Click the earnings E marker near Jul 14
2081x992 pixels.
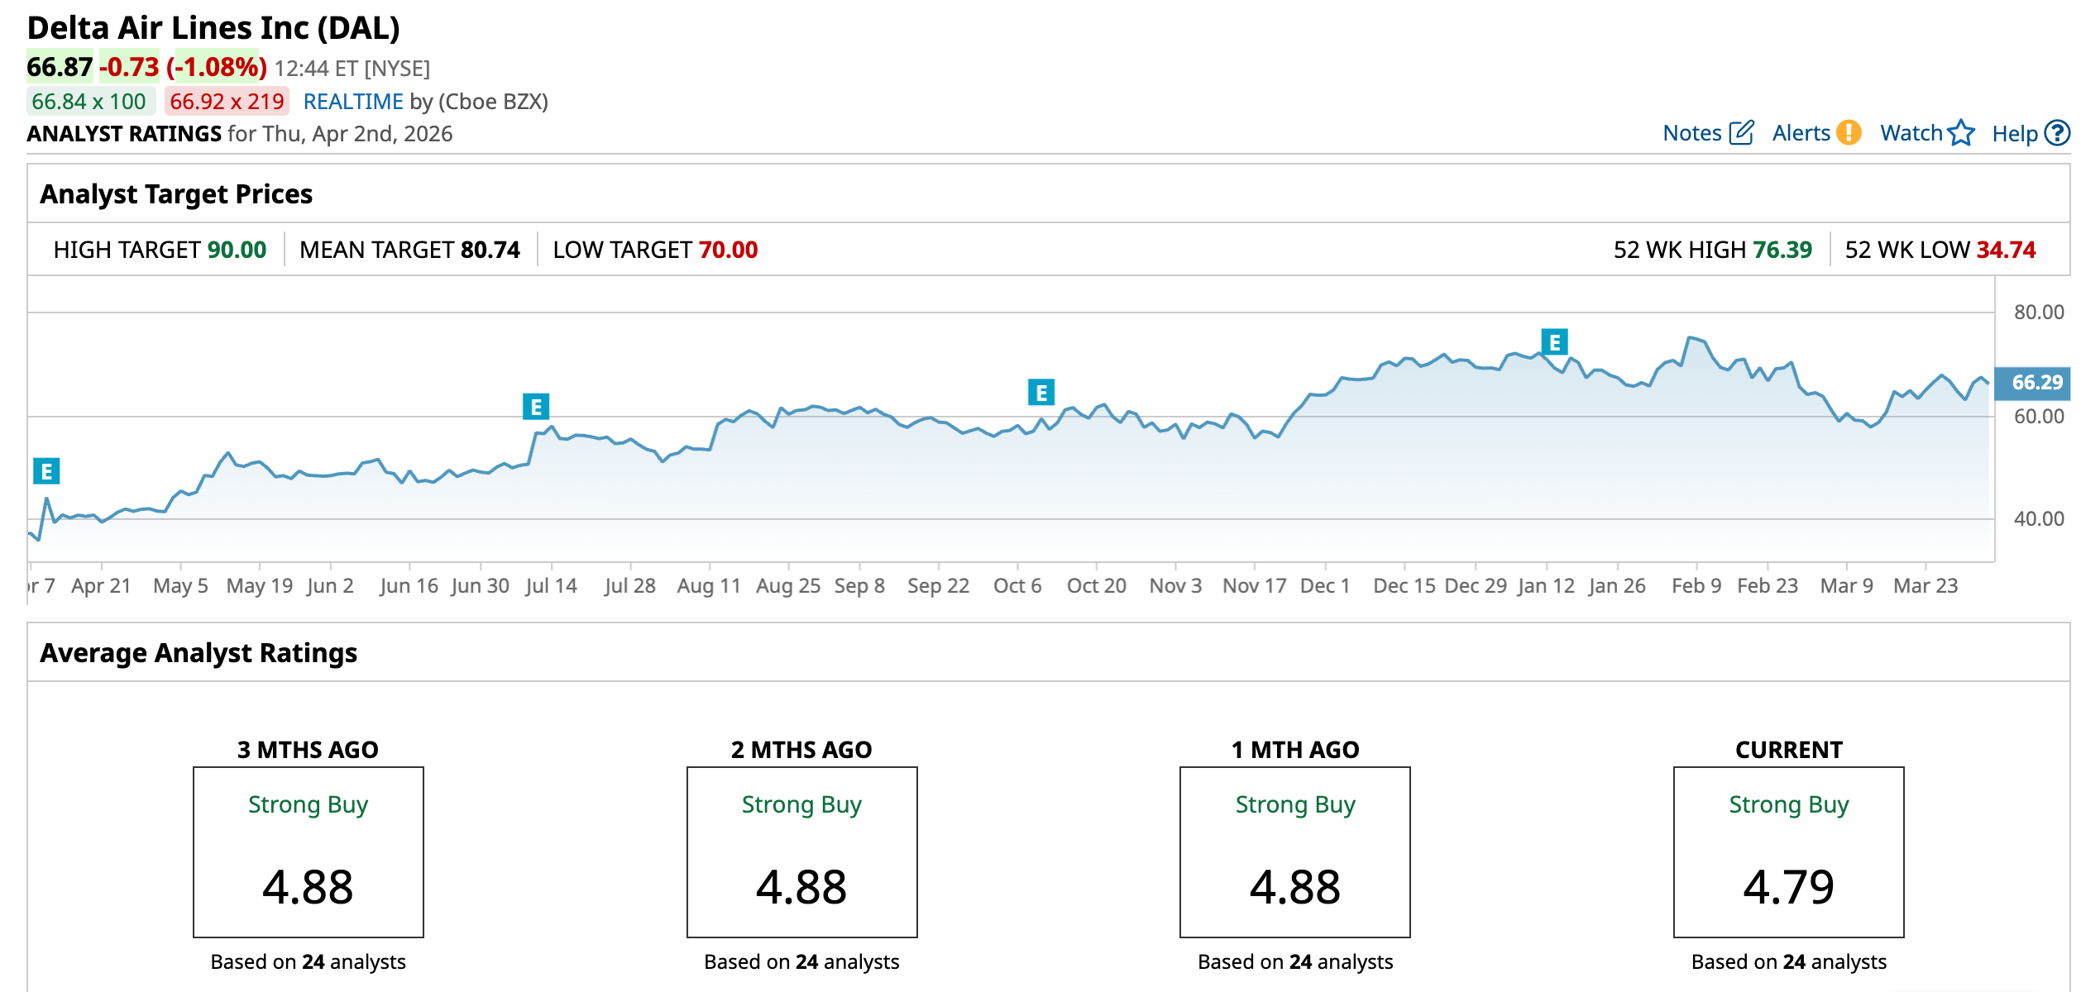(x=536, y=407)
